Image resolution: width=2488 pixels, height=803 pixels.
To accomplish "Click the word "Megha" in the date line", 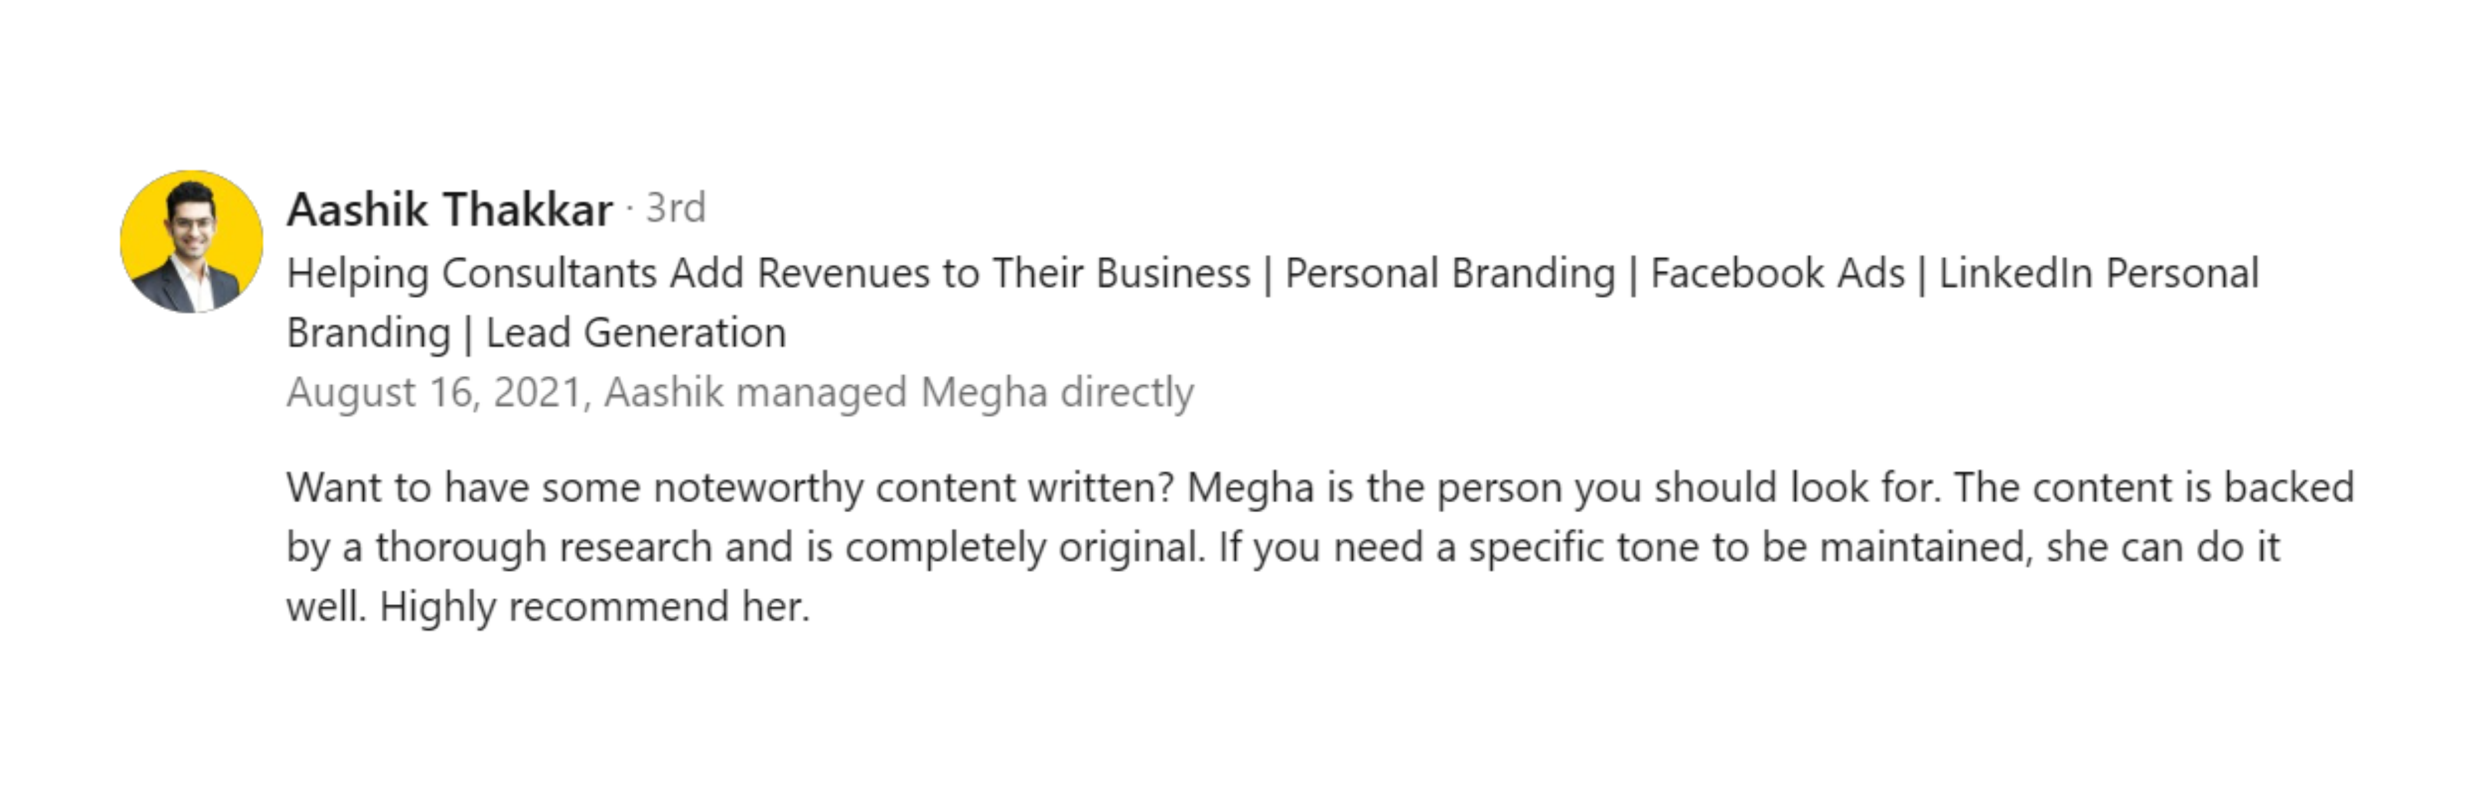I will 983,393.
